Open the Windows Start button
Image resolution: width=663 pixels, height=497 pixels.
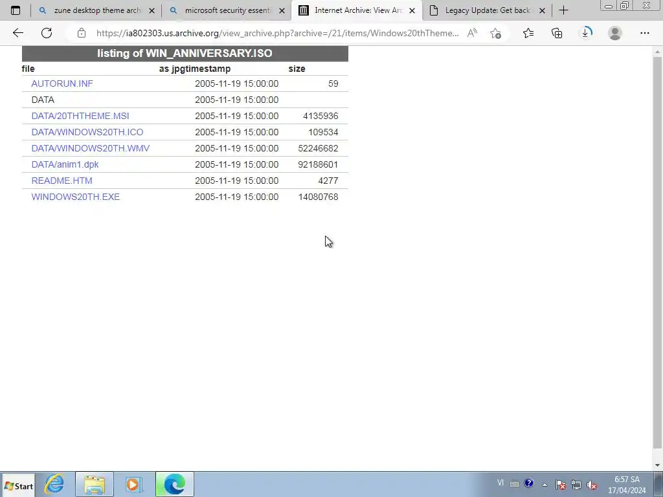(19, 485)
